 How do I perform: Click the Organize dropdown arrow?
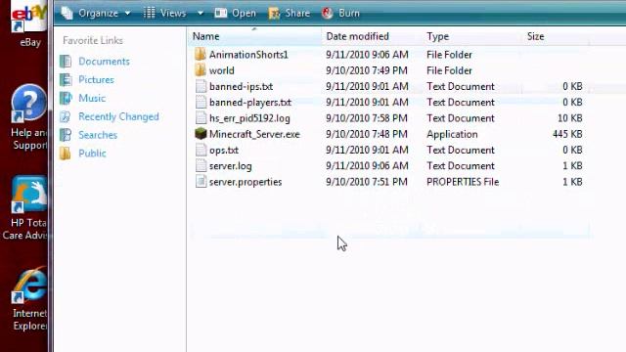click(x=127, y=13)
